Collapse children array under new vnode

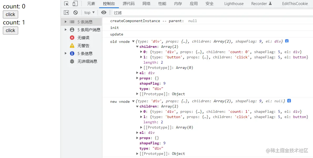point(137,106)
